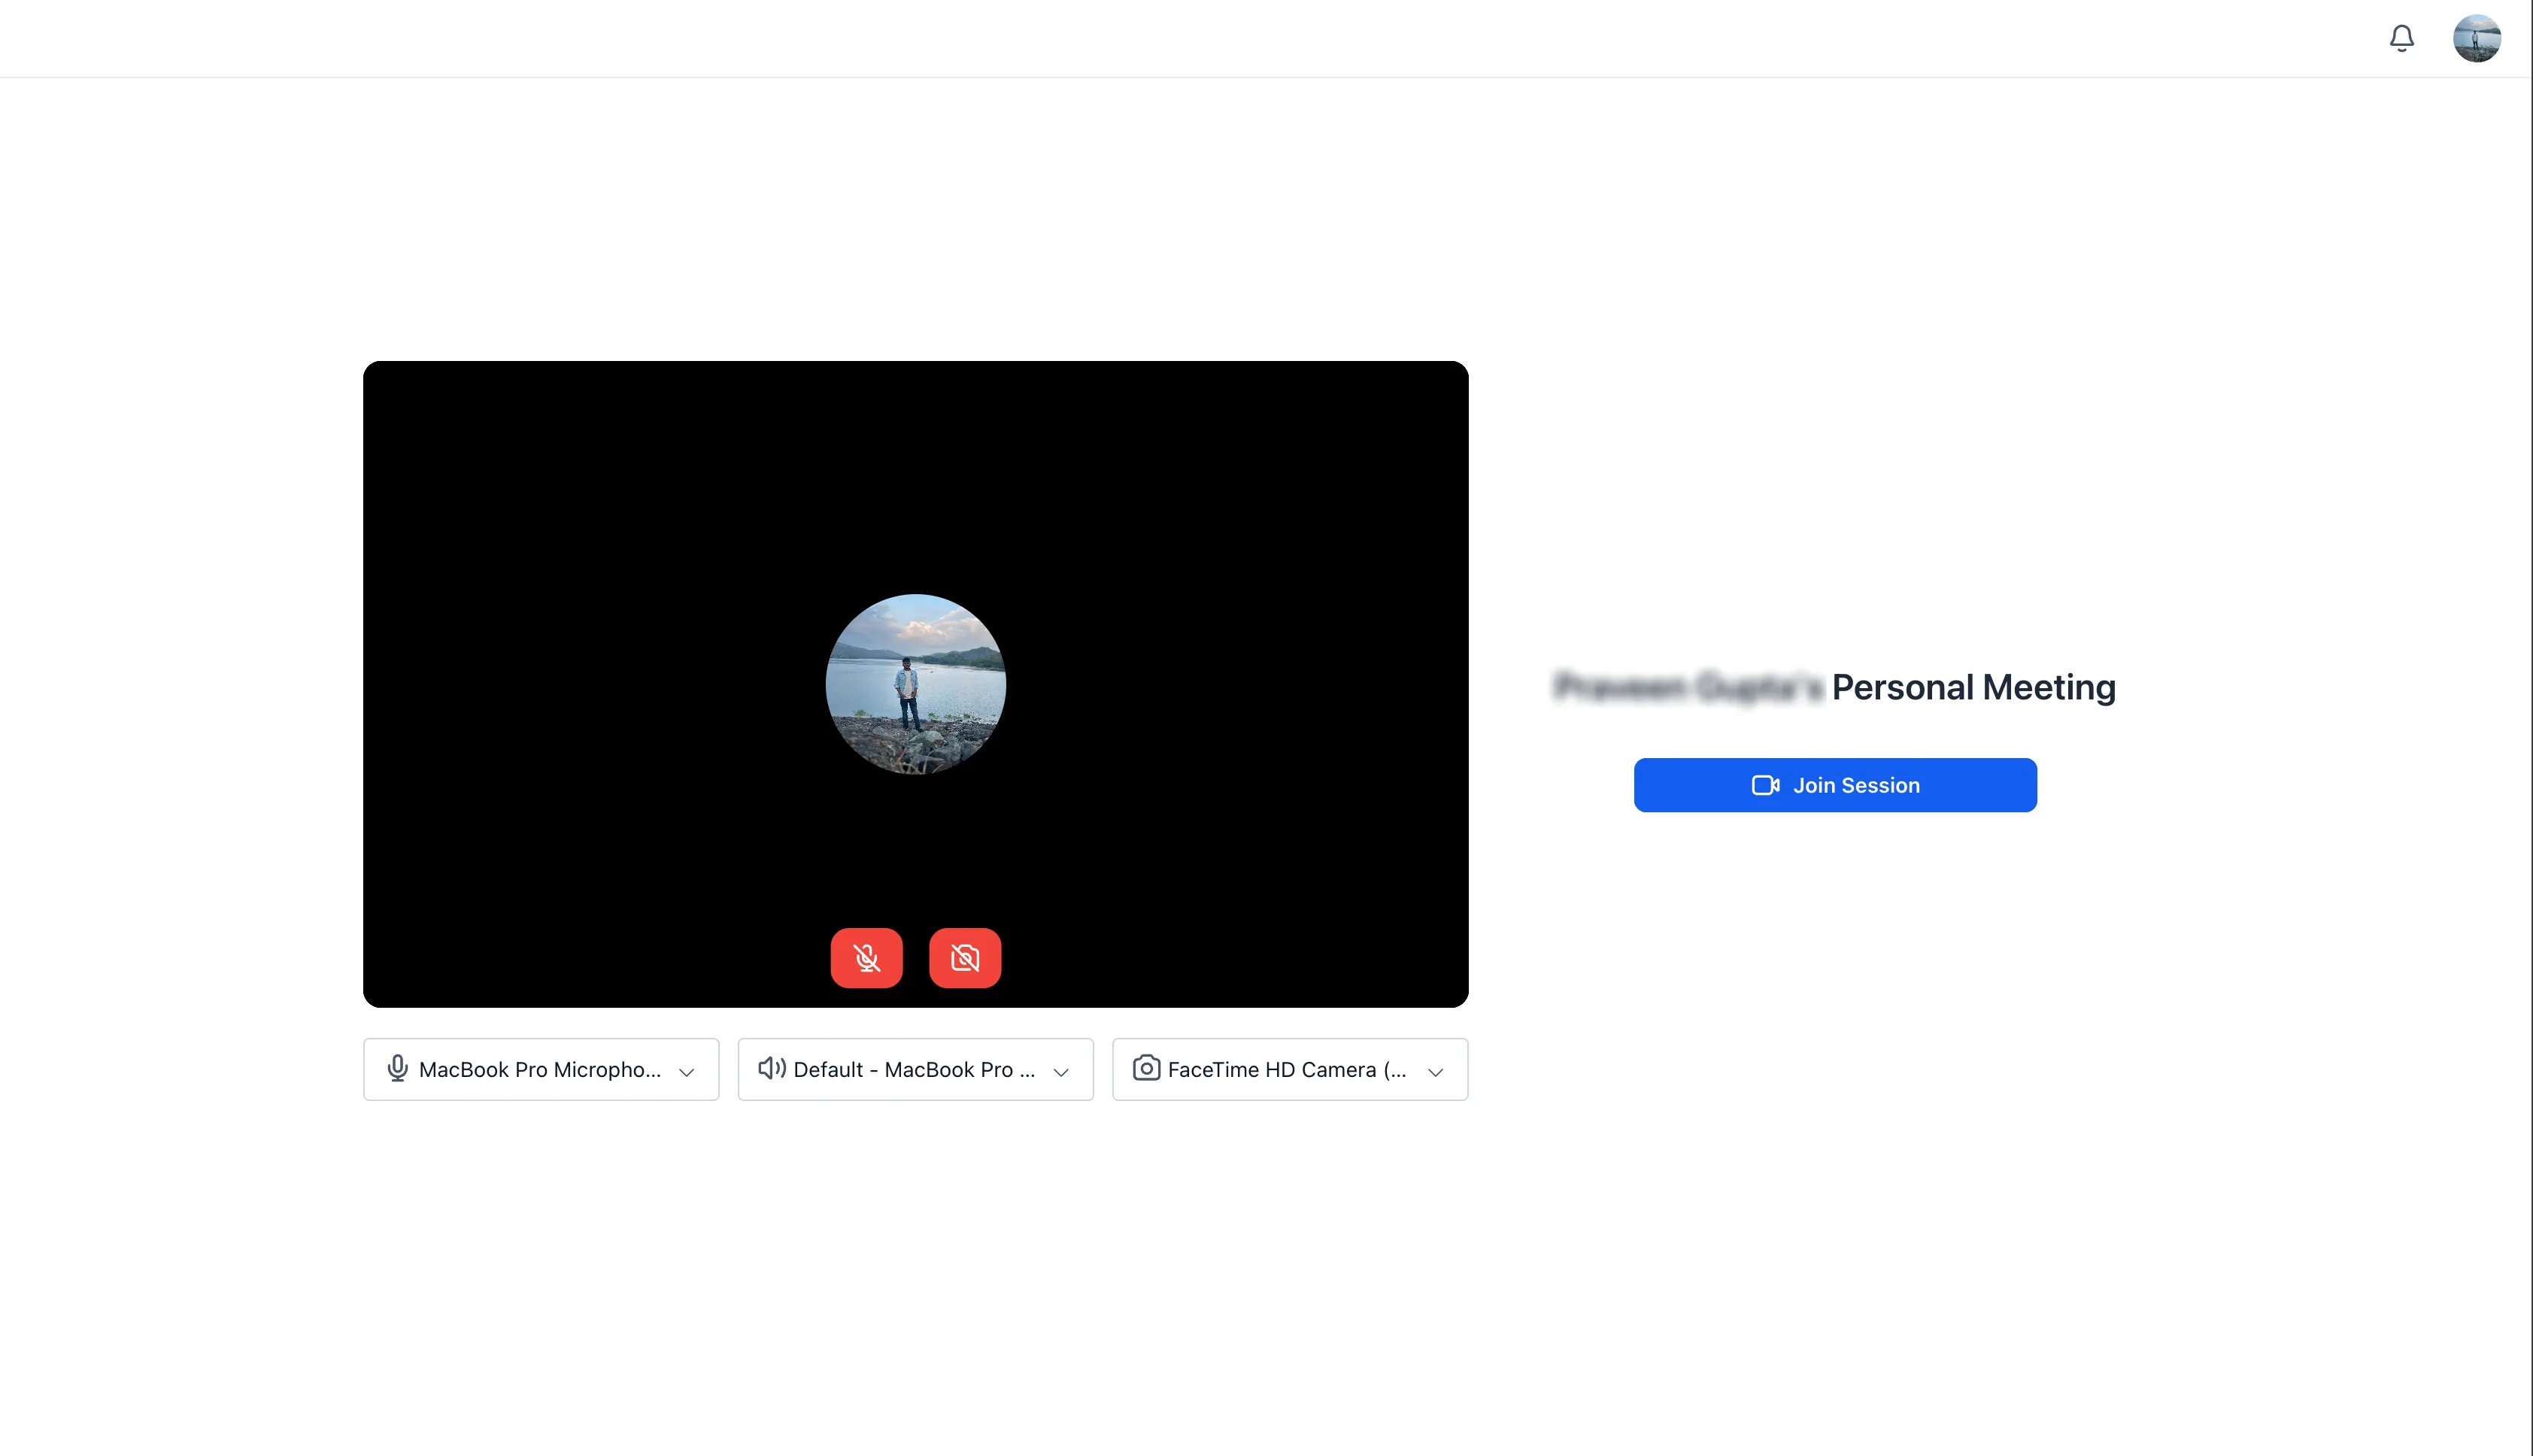Click the Join Session button

tap(1834, 785)
